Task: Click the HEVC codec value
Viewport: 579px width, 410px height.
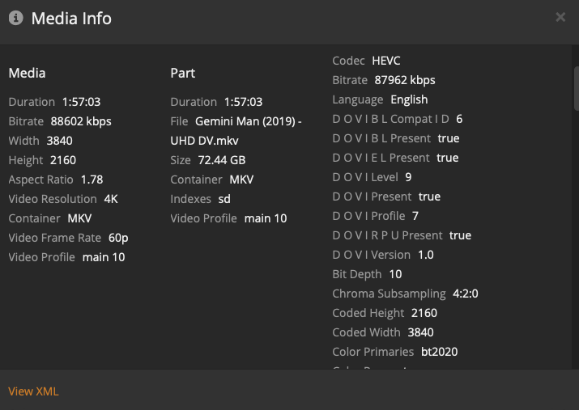Action: click(386, 61)
